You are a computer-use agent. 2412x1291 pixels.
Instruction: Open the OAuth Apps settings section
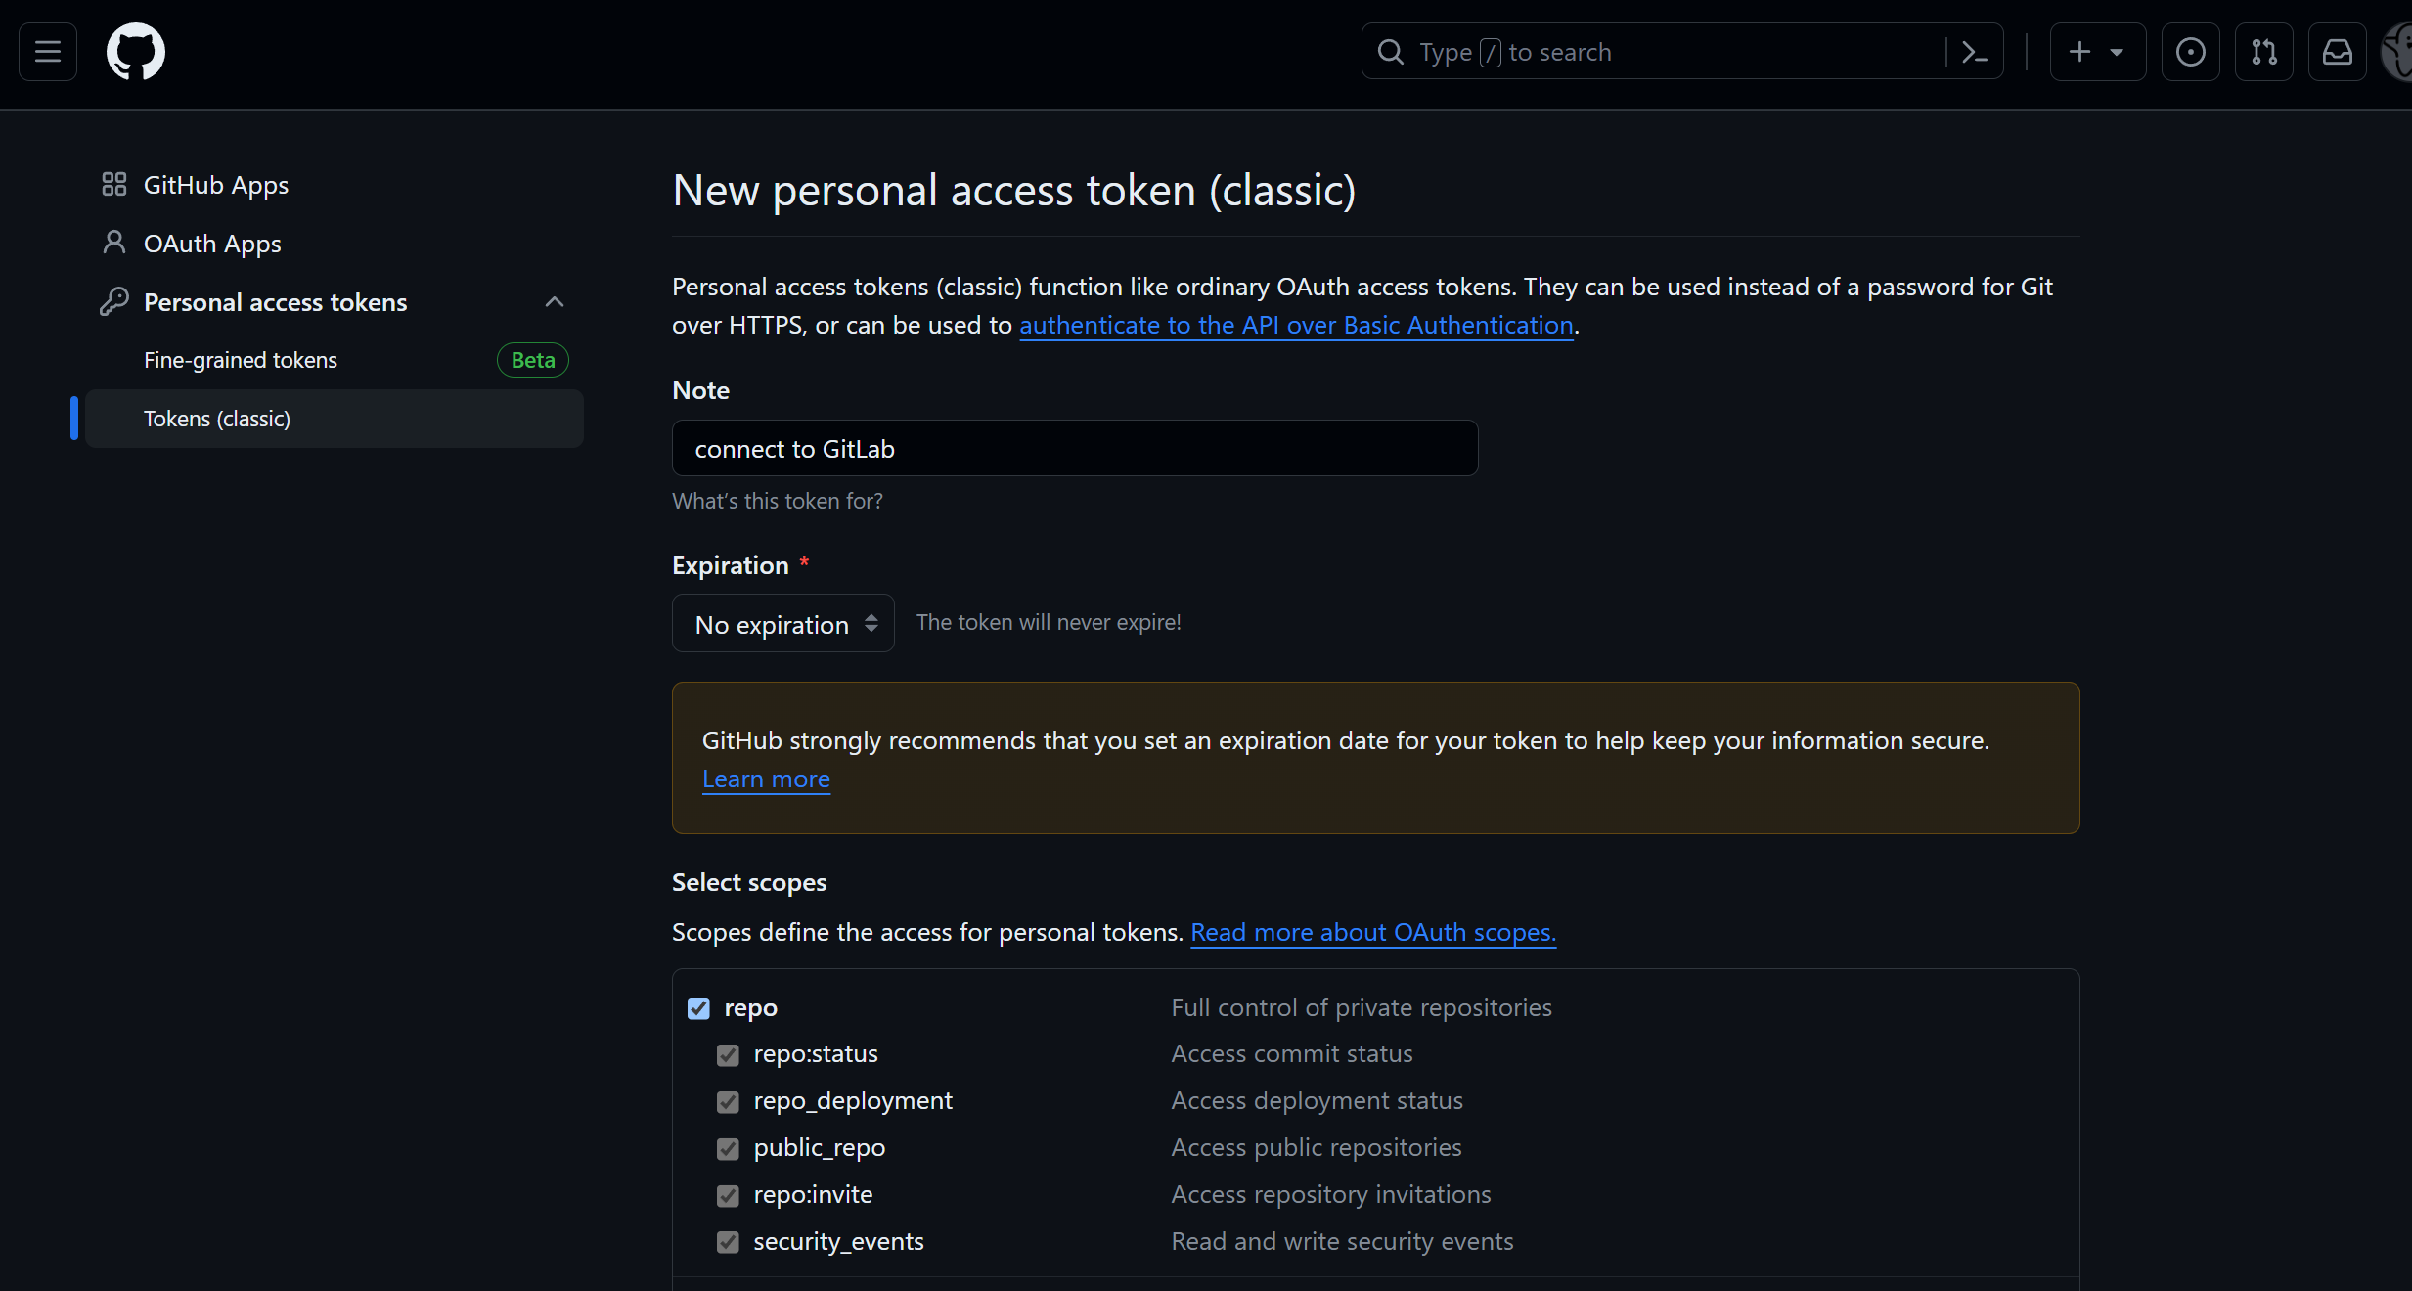pyautogui.click(x=212, y=244)
